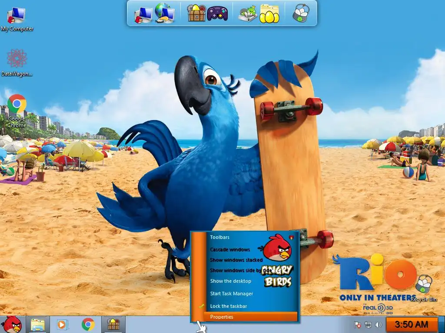
Task: Open the Action Center flag tray icon
Action: point(358,325)
